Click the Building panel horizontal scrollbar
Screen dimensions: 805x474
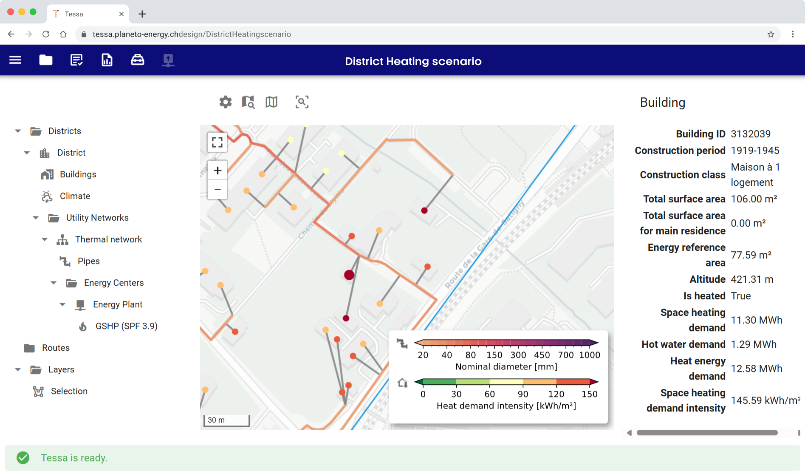[x=707, y=433]
